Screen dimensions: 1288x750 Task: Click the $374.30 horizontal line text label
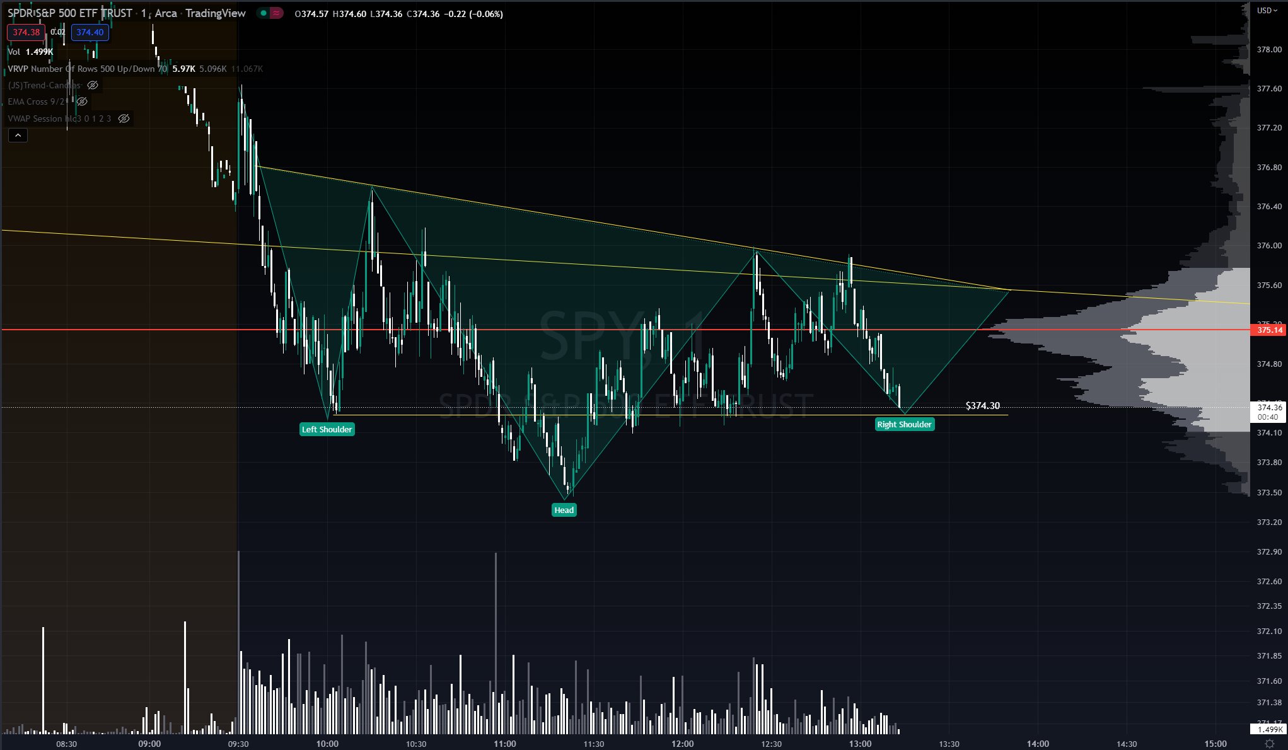point(982,405)
